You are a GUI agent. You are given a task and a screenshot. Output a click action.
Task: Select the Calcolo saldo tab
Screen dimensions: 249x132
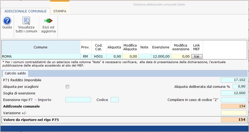tap(15, 73)
